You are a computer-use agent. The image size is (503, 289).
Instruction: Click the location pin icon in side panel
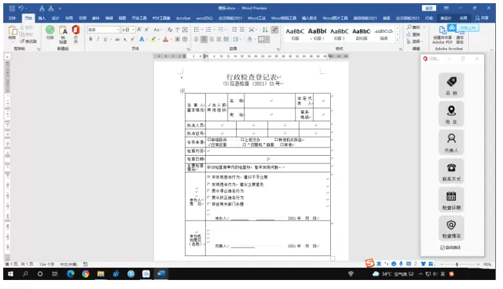pyautogui.click(x=451, y=111)
